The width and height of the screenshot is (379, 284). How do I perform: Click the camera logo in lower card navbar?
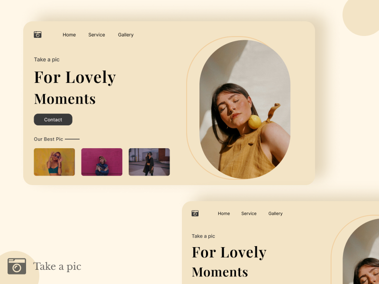point(195,213)
